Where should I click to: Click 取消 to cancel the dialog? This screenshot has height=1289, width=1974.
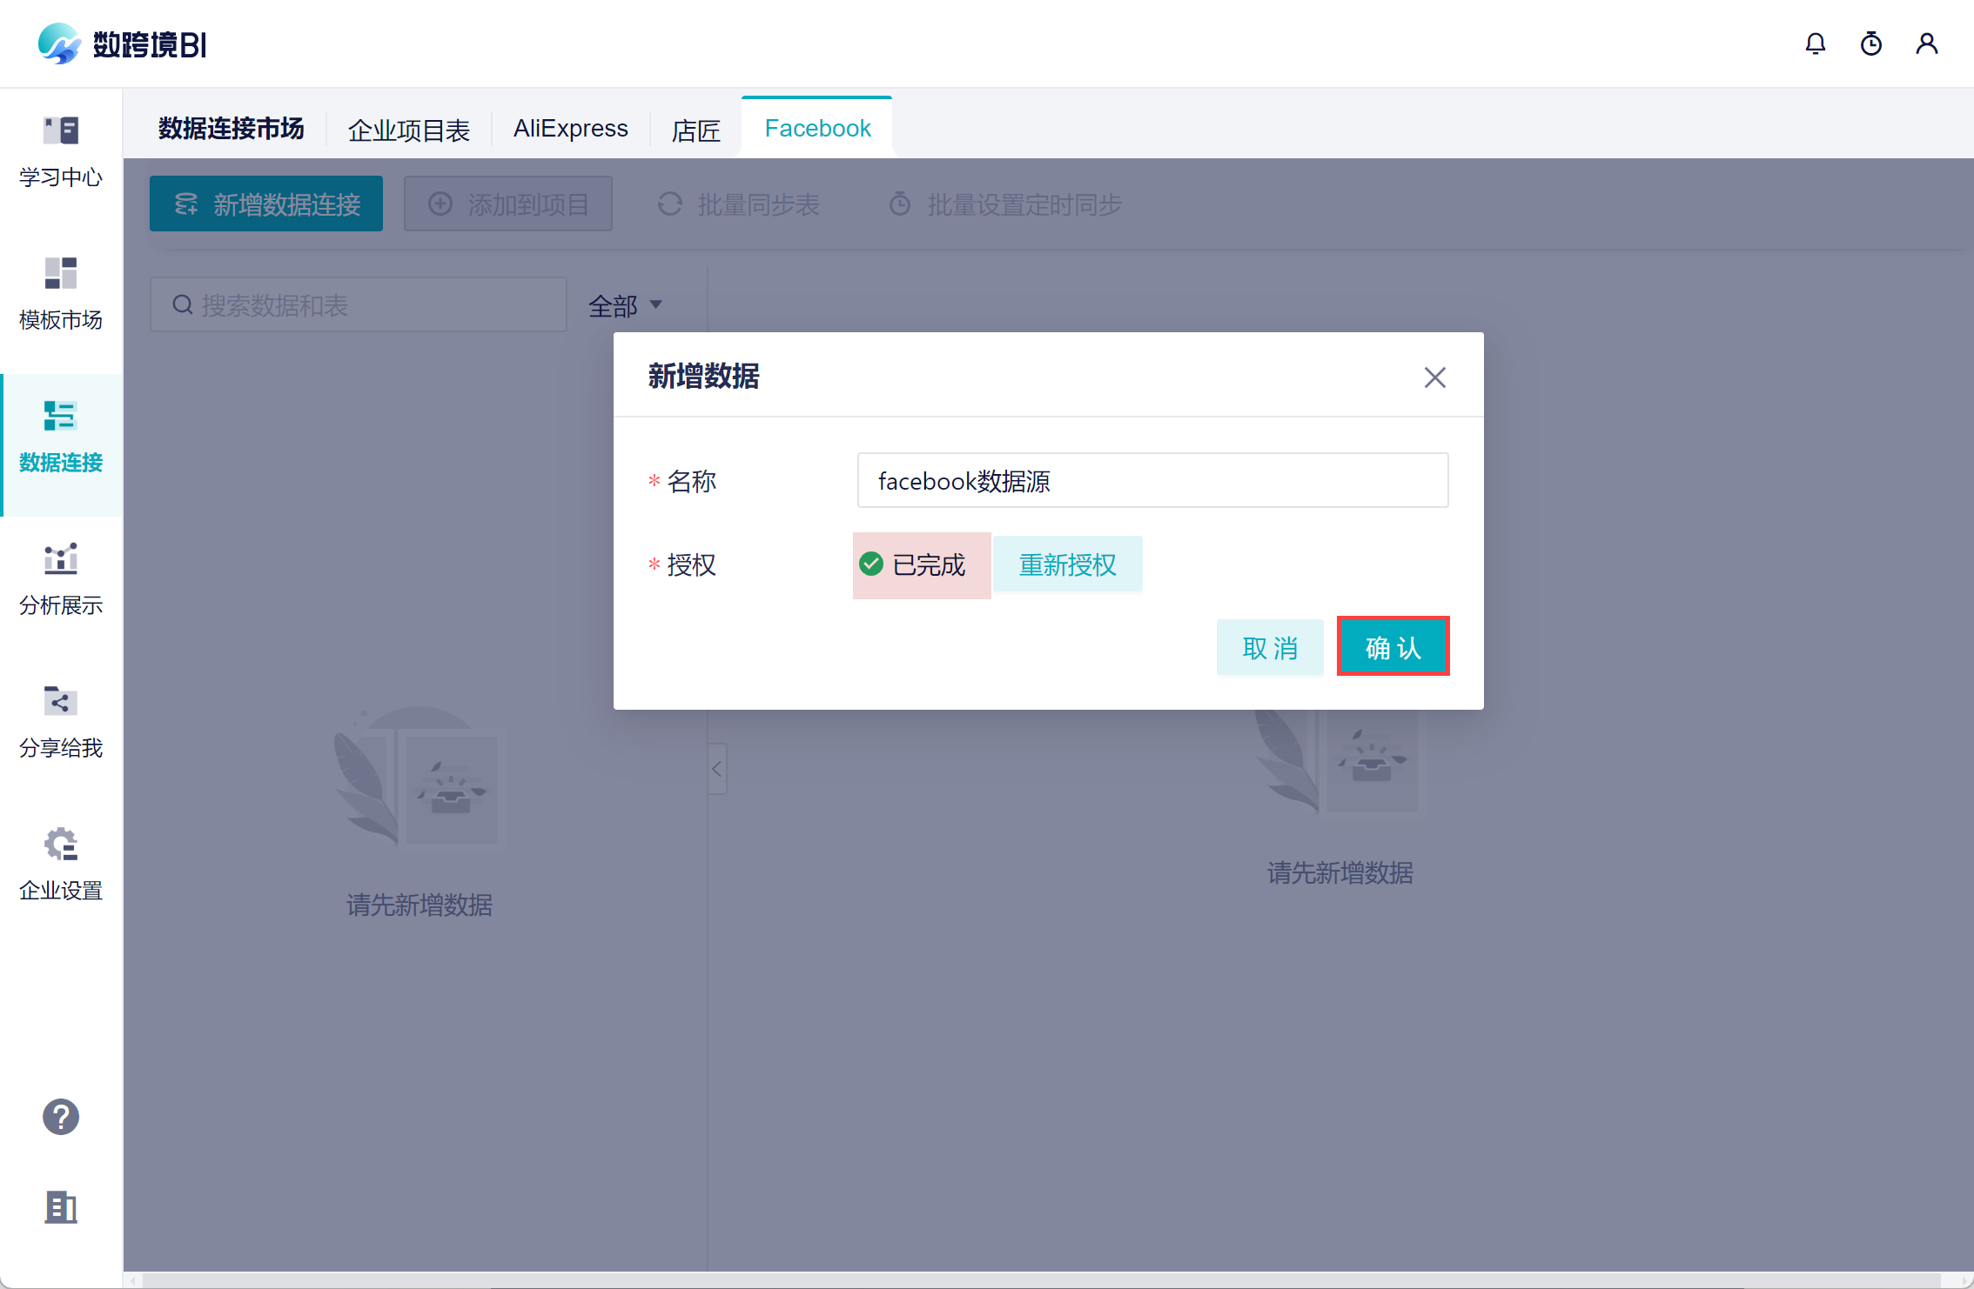pyautogui.click(x=1269, y=648)
